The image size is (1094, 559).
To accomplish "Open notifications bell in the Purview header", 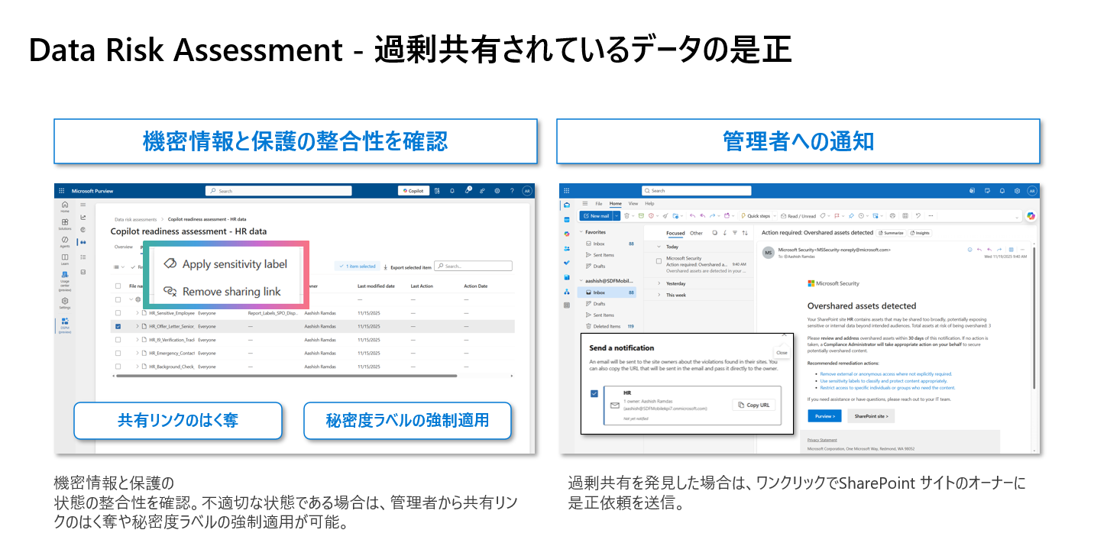I will 452,191.
